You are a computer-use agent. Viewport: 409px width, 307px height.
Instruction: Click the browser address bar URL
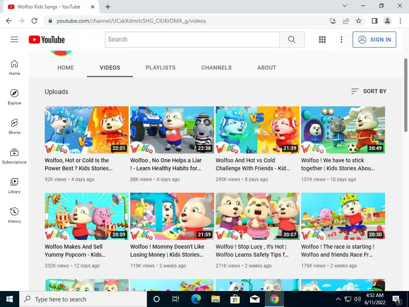(131, 21)
